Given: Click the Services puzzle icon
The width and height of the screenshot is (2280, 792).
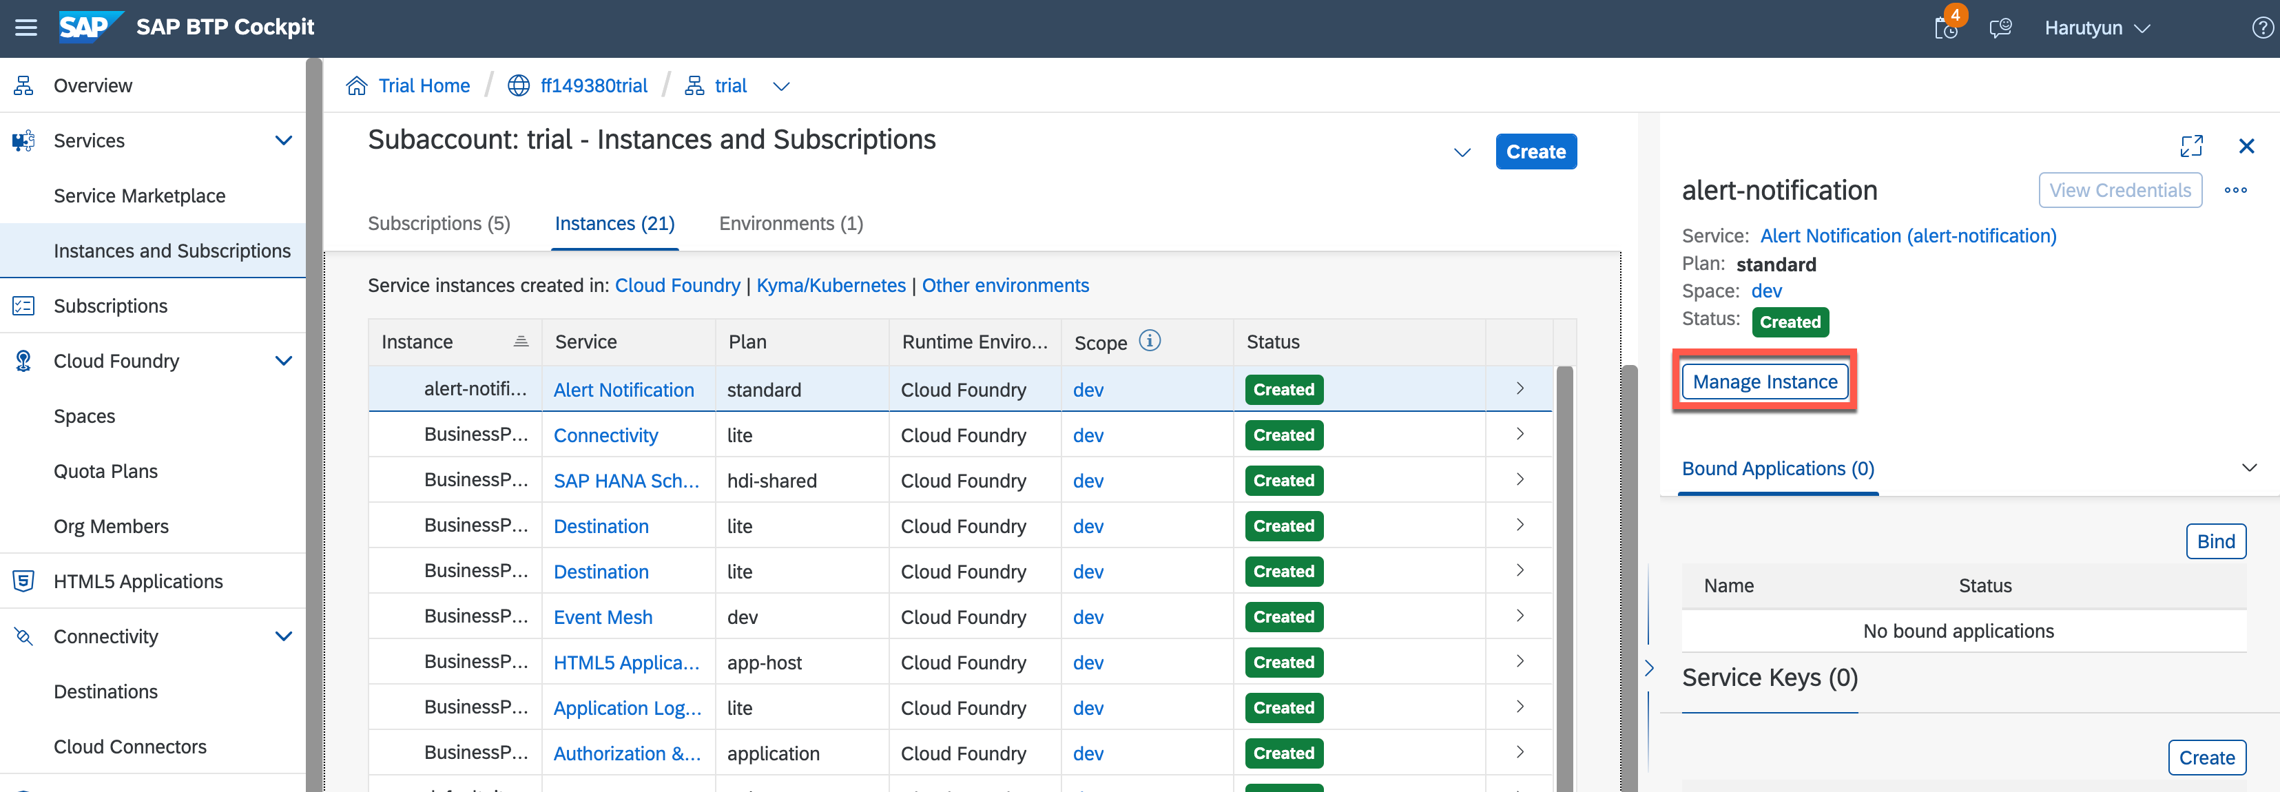Looking at the screenshot, I should (x=24, y=140).
